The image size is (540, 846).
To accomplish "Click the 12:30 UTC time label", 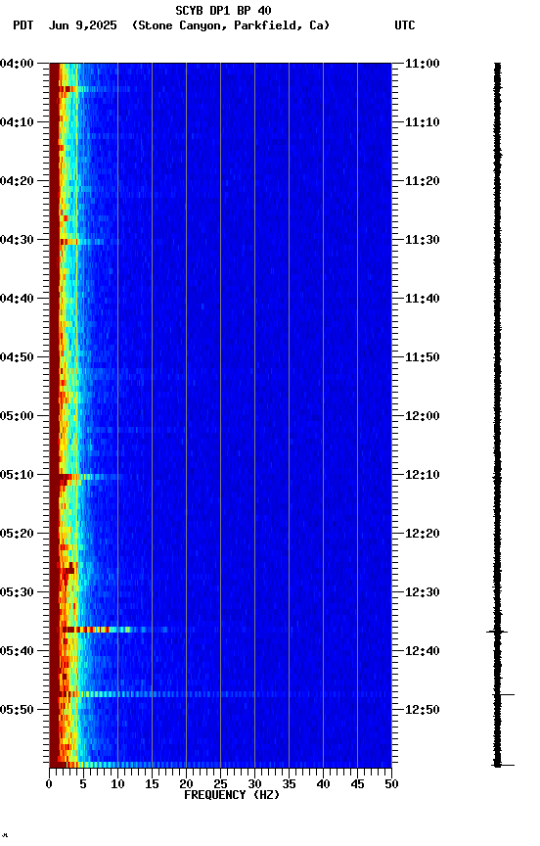I will coord(423,592).
